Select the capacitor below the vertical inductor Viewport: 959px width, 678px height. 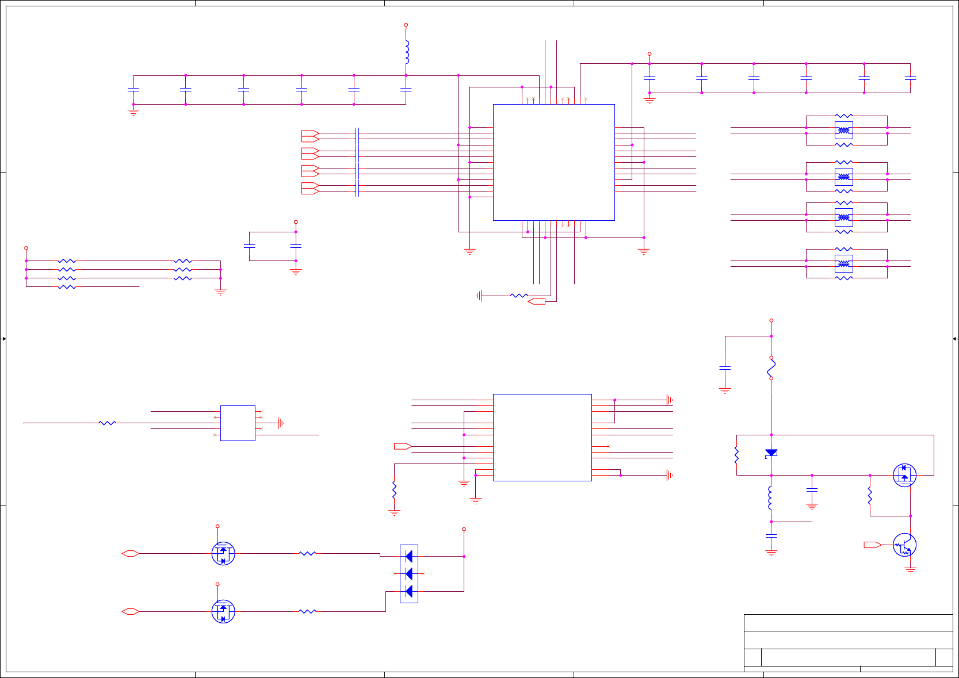tap(771, 536)
